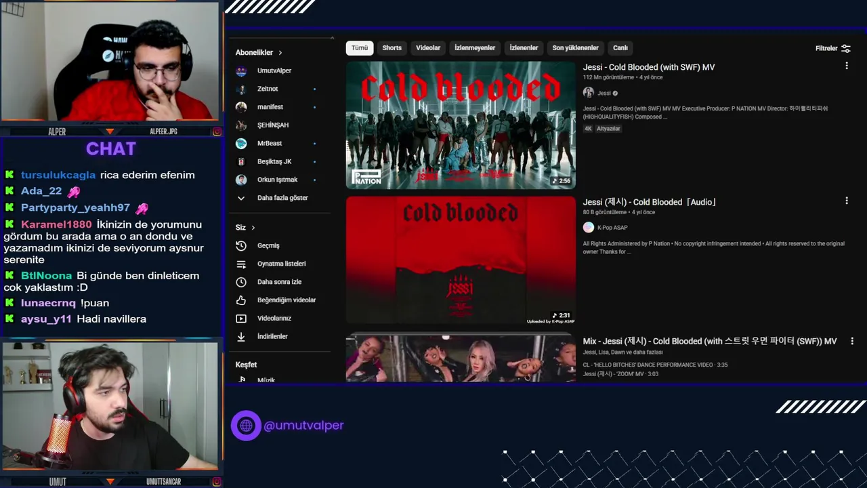Image resolution: width=867 pixels, height=488 pixels.
Task: Click the Altyazılar badge
Action: click(x=608, y=129)
